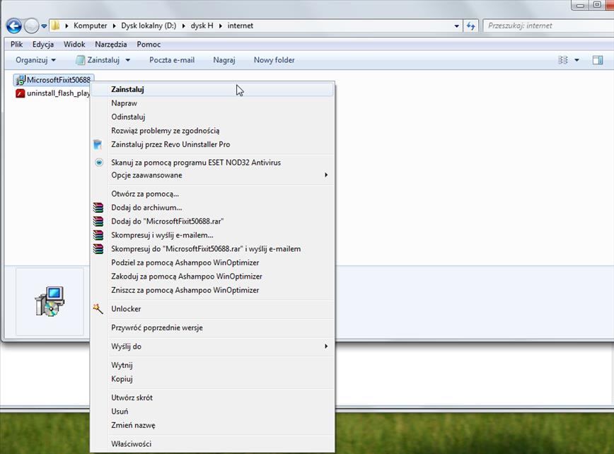Choose Skanuj za pomocą programu ESET NOD32
The width and height of the screenshot is (614, 454).
[x=212, y=163]
